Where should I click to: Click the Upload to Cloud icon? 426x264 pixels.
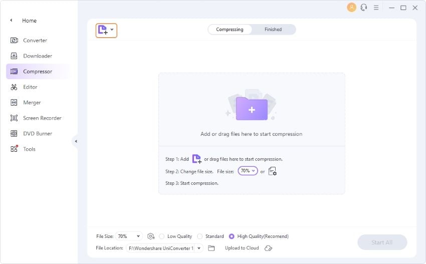tap(268, 248)
